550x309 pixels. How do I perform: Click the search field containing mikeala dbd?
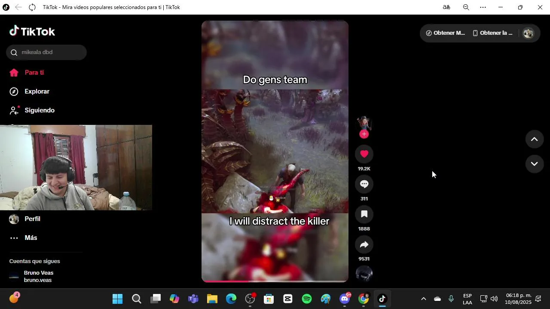(x=46, y=52)
